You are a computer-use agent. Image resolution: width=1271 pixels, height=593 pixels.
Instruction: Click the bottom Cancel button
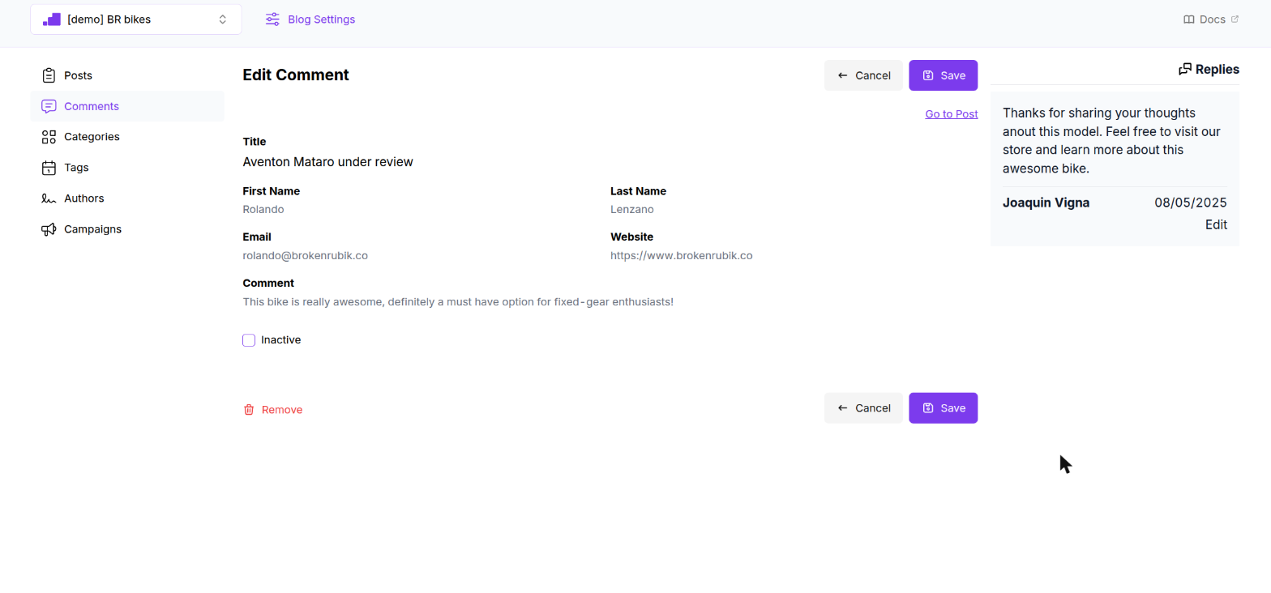click(863, 408)
